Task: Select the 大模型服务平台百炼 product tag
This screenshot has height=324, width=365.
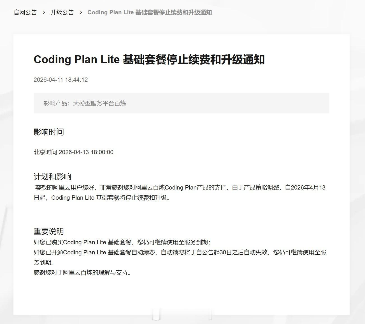Action: click(99, 103)
